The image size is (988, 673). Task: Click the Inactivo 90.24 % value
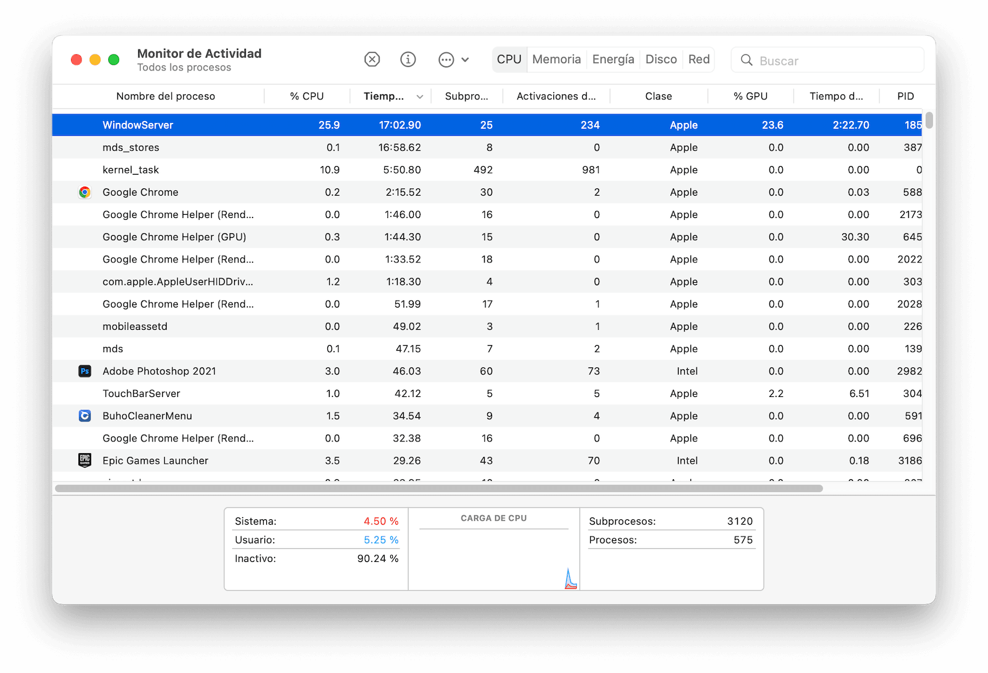pos(378,558)
